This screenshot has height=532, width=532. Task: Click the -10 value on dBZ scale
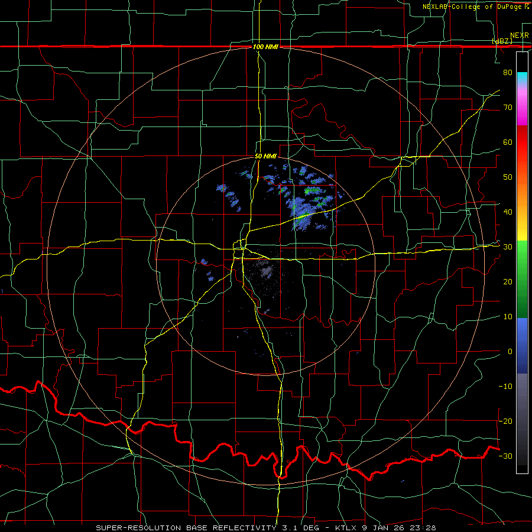coord(505,387)
